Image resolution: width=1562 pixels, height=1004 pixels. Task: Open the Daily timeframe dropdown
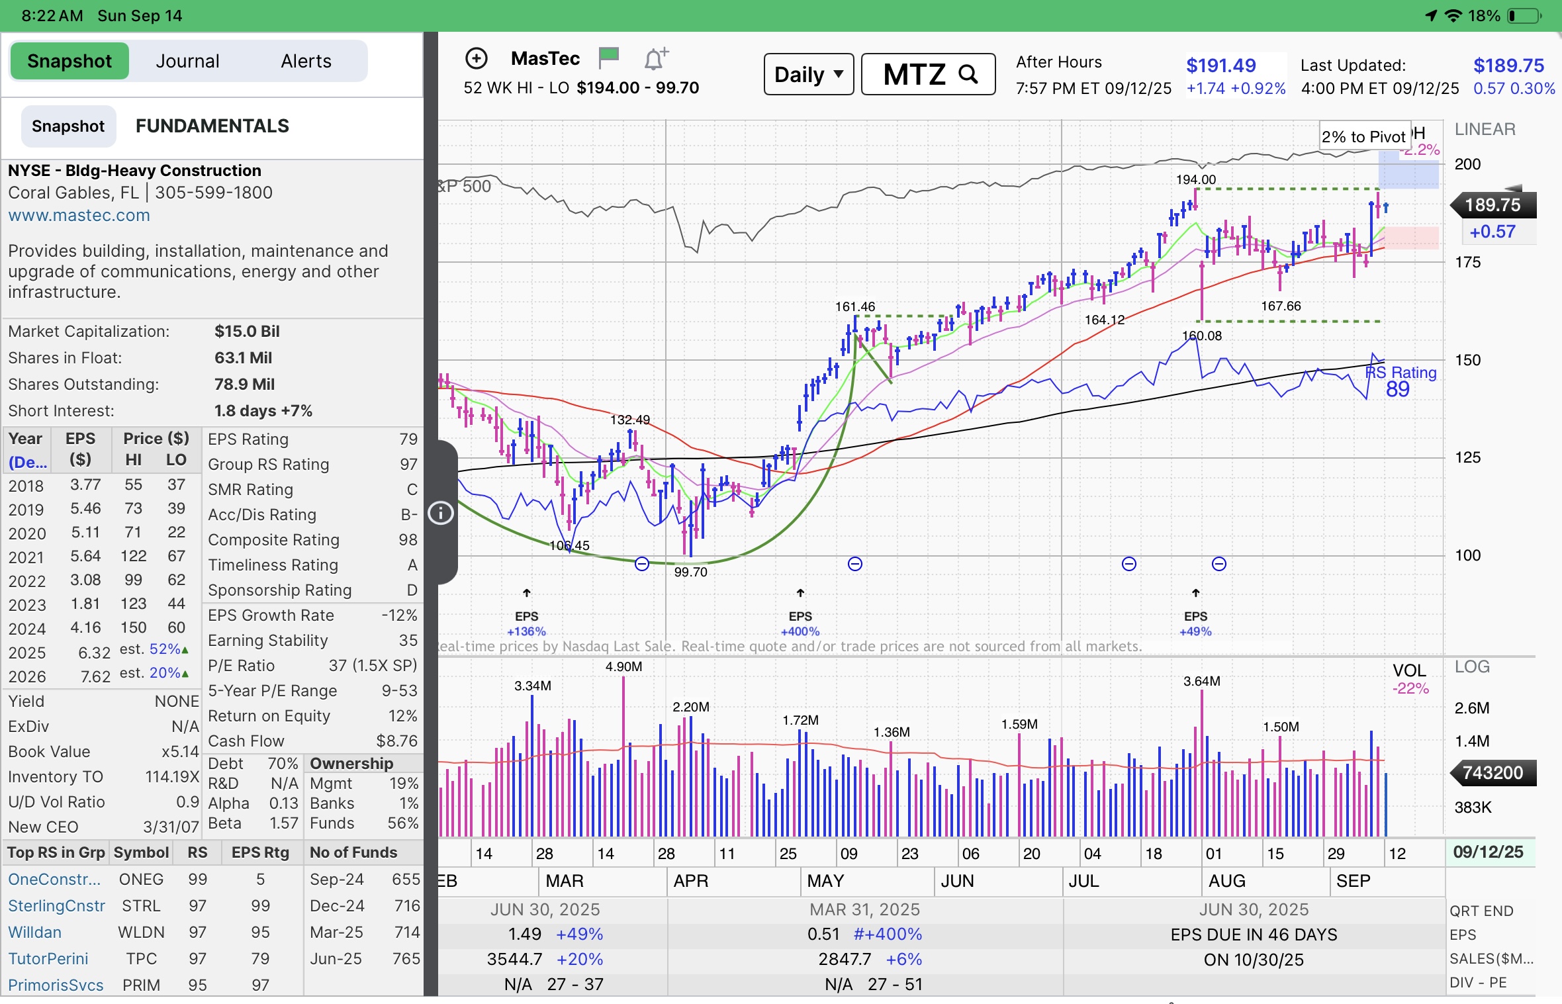808,74
